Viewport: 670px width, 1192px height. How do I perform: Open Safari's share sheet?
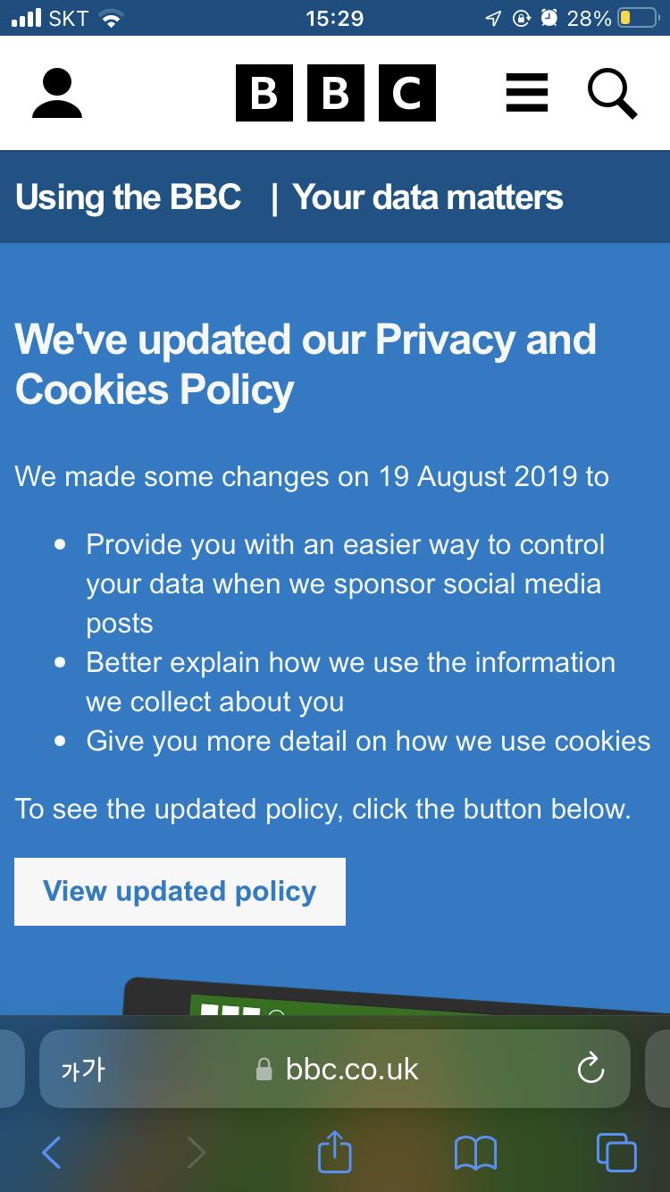point(335,1150)
